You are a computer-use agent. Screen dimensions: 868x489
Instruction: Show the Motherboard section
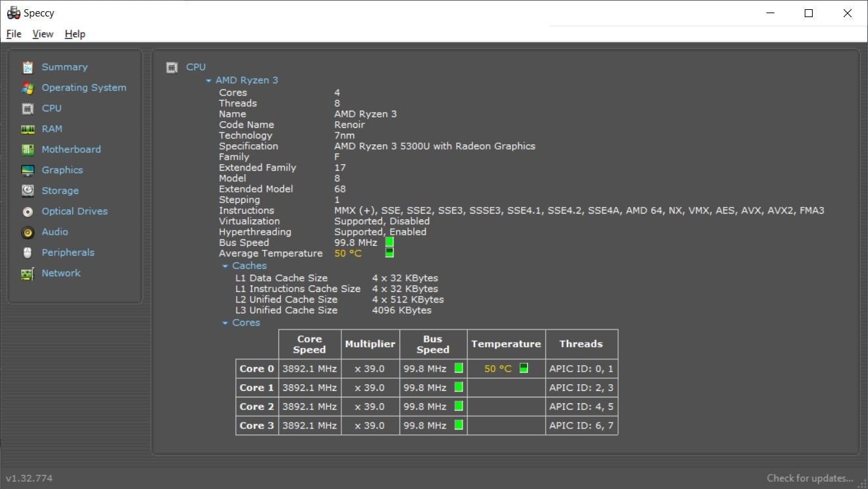(x=71, y=150)
